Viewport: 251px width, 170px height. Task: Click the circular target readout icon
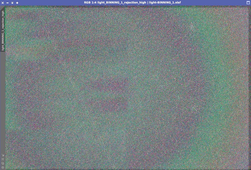click(3, 167)
